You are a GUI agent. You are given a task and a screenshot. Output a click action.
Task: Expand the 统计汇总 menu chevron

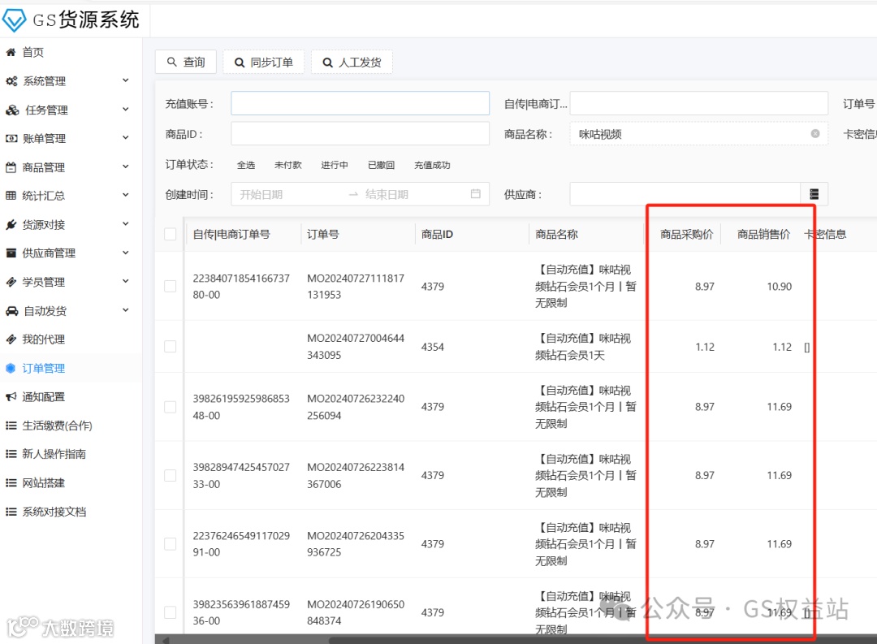pyautogui.click(x=126, y=195)
